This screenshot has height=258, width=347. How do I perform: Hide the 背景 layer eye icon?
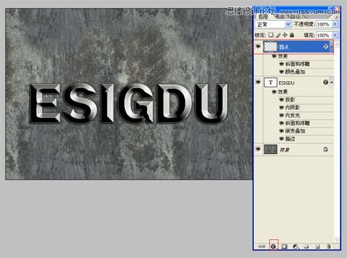coord(258,149)
